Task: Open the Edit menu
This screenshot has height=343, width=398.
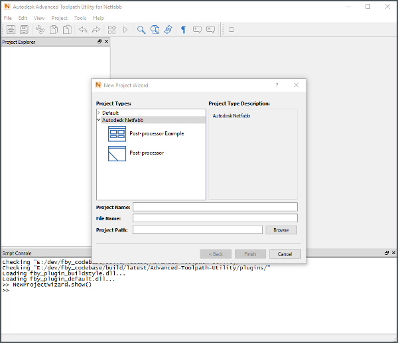Action: coord(23,18)
